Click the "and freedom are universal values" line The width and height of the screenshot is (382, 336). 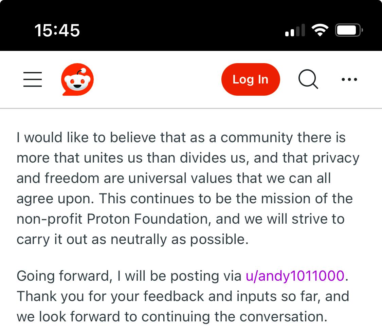point(174,179)
